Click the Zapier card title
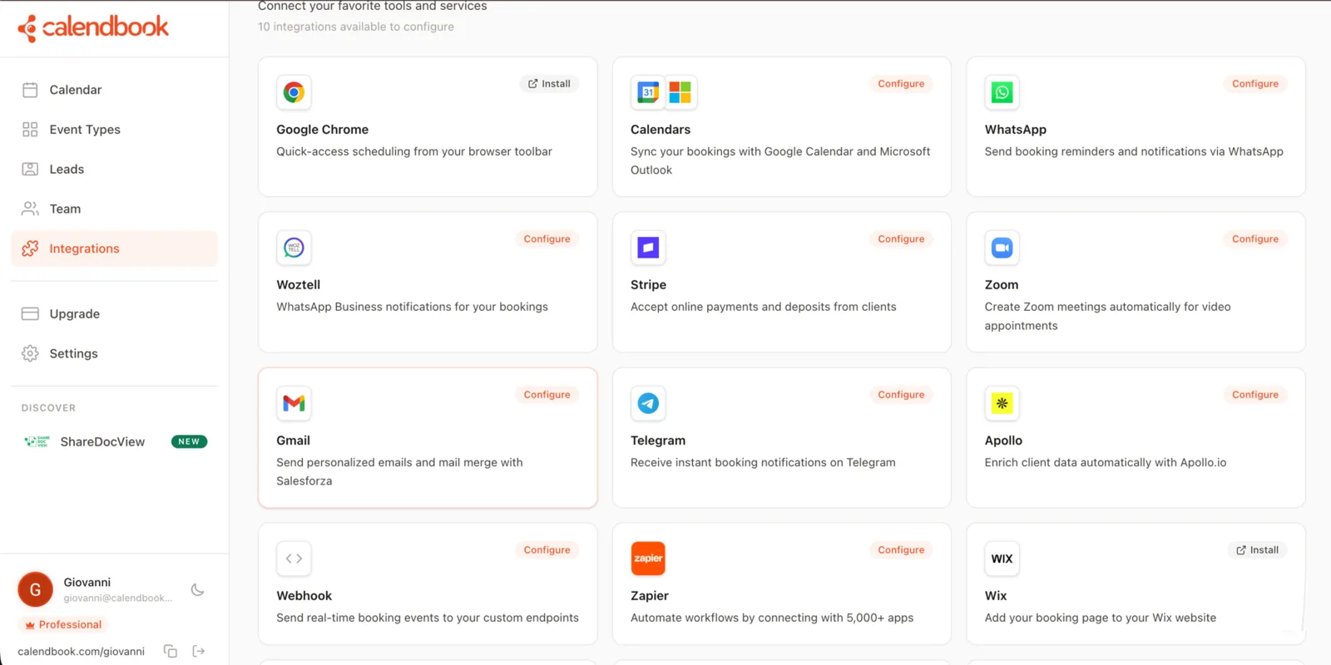 650,596
